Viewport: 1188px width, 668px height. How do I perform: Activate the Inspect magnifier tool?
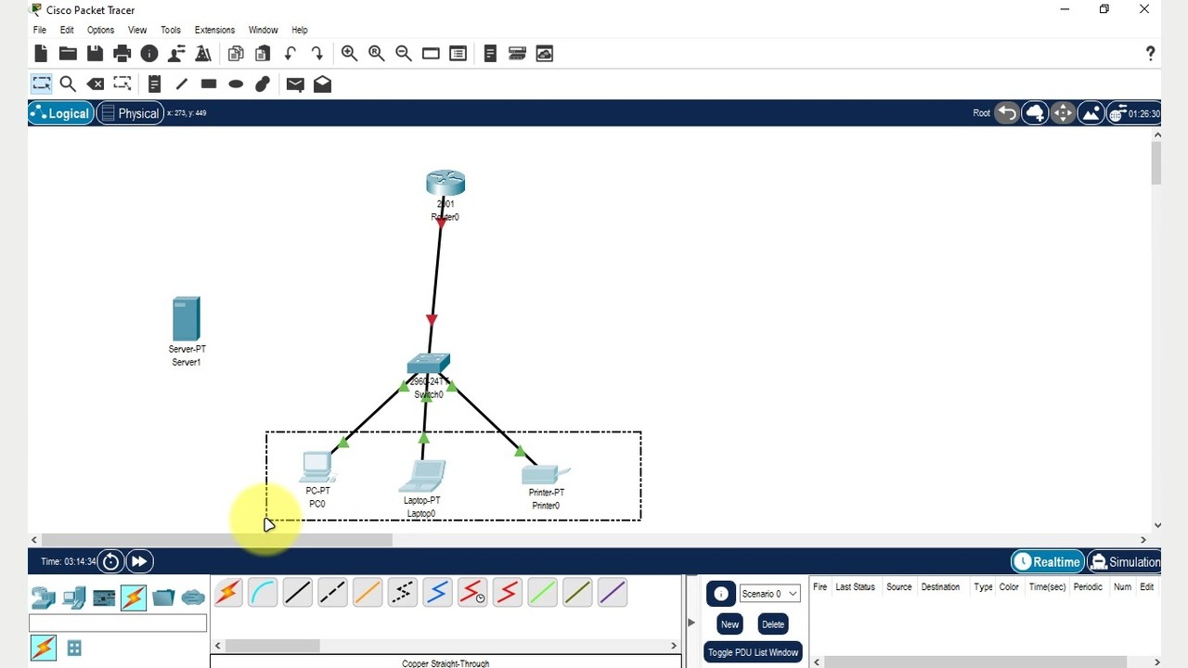tap(68, 84)
